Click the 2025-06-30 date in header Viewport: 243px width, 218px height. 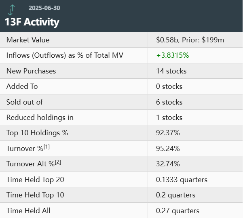coord(44,8)
